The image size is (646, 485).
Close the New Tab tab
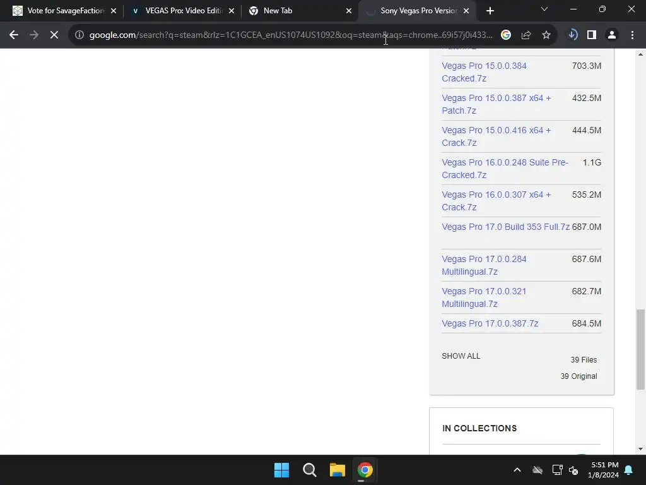coord(349,11)
